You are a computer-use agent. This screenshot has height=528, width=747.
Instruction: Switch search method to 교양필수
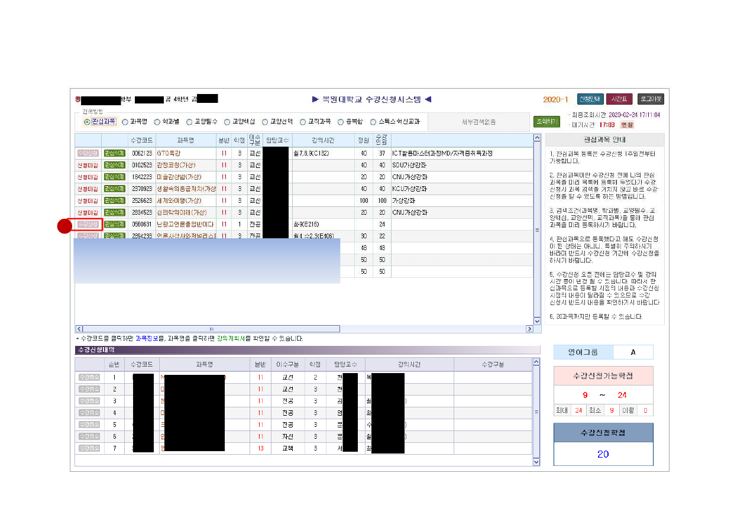click(x=189, y=122)
